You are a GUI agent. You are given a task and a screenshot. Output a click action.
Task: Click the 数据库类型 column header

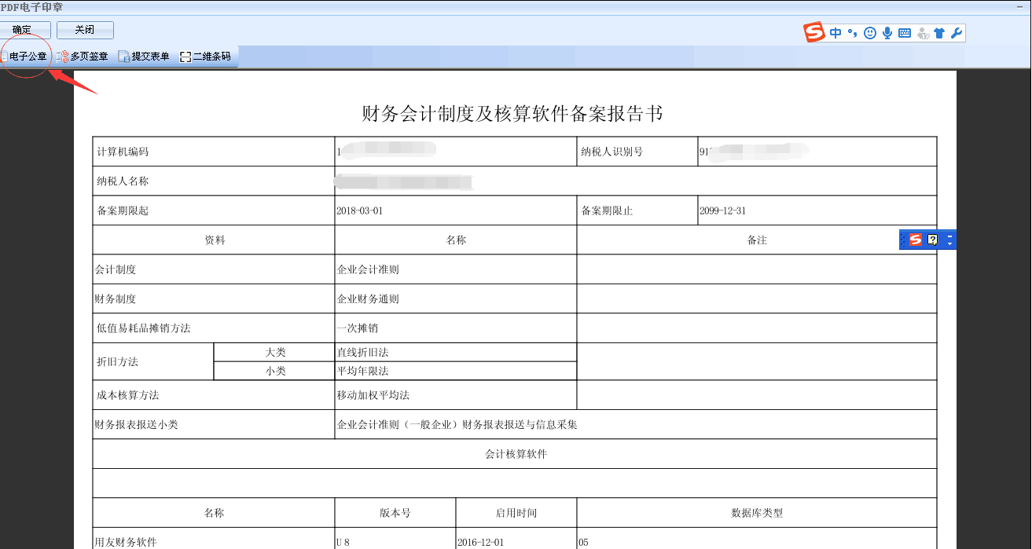(x=757, y=513)
